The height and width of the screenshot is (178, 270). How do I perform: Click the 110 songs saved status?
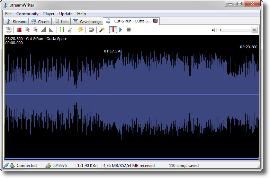pos(184,166)
